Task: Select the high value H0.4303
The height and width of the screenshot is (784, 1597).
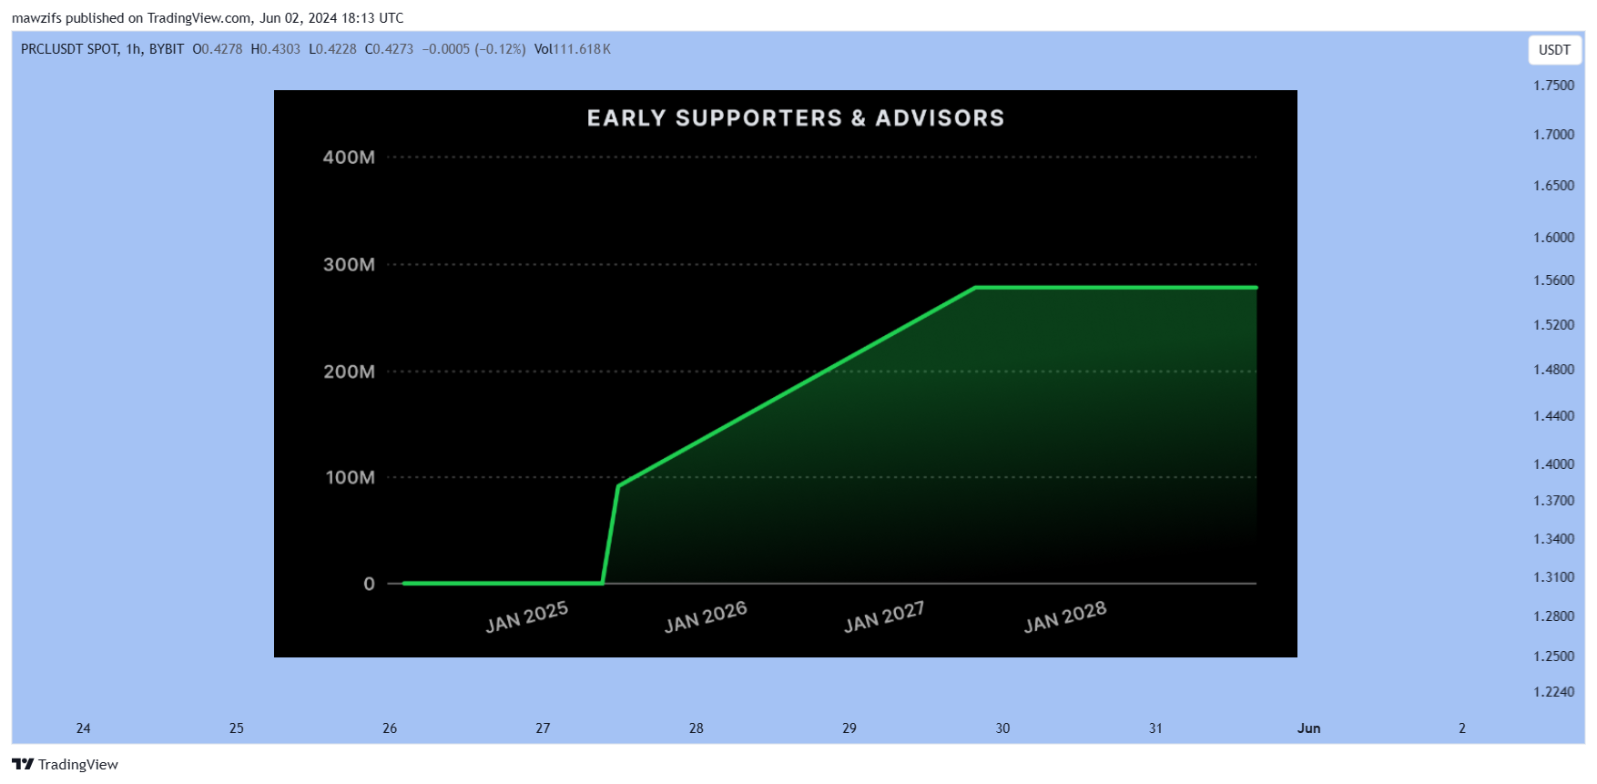Action: 276,49
